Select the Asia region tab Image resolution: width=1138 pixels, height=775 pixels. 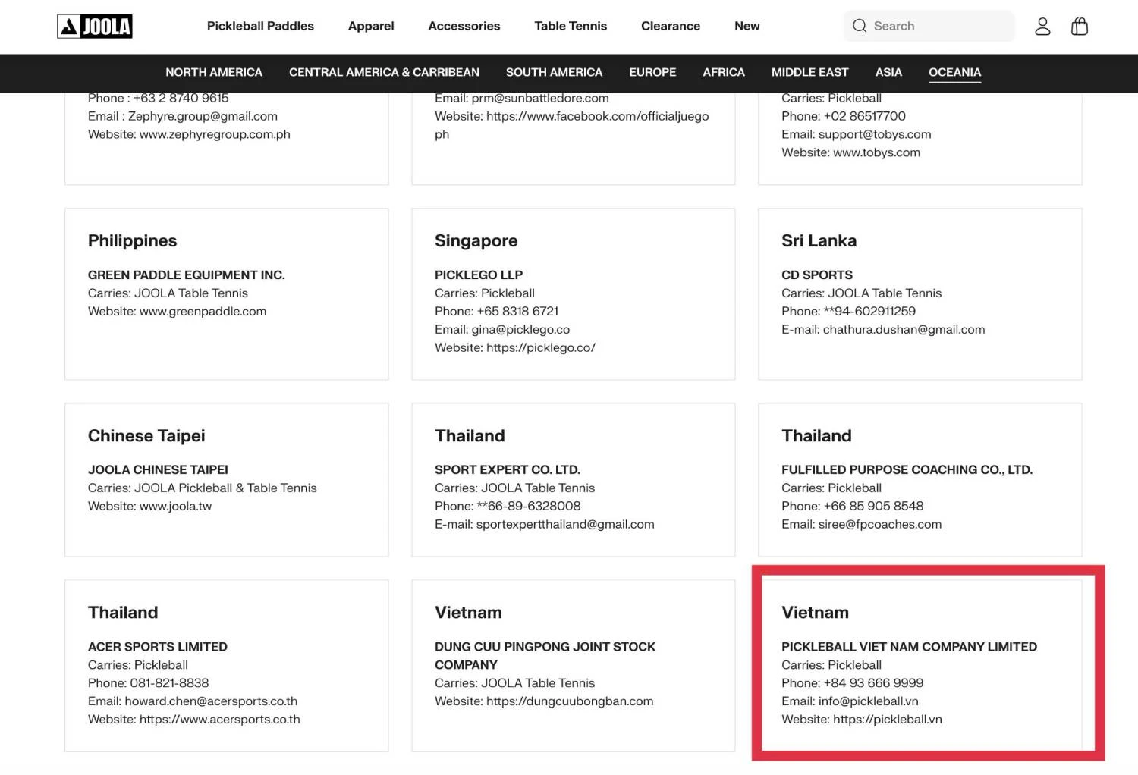point(888,72)
